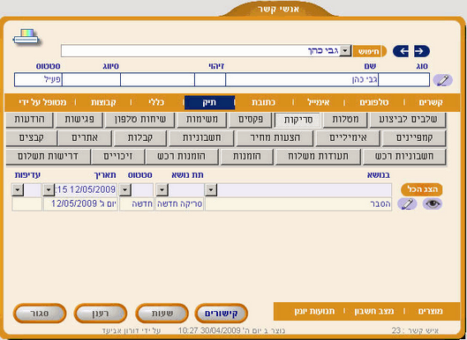The height and width of the screenshot is (340, 467).
Task: Go to next contact with right arrow
Action: pyautogui.click(x=422, y=51)
